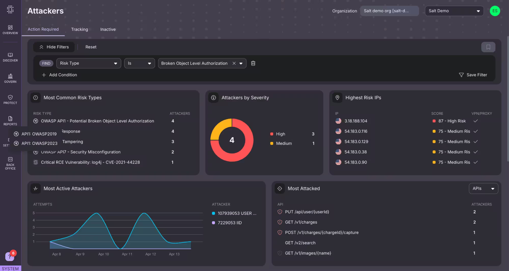Delete the filter condition with trash icon
The image size is (509, 271).
click(x=253, y=63)
